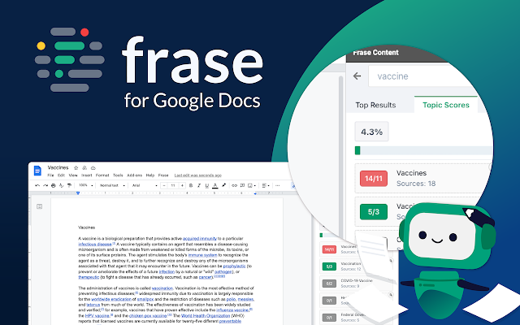Open the three-dot more toolbar options
This screenshot has height=325, width=520.
278,185
